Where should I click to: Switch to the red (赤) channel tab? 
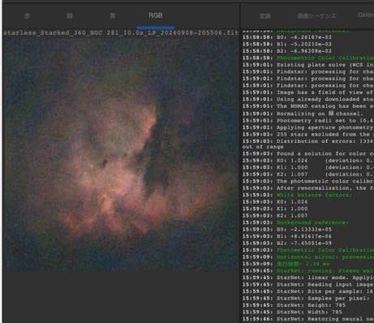27,15
